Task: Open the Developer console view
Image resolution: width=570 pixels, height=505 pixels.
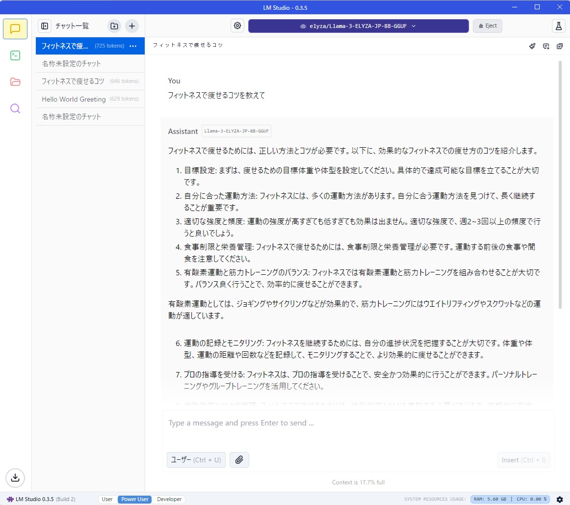Action: point(15,55)
